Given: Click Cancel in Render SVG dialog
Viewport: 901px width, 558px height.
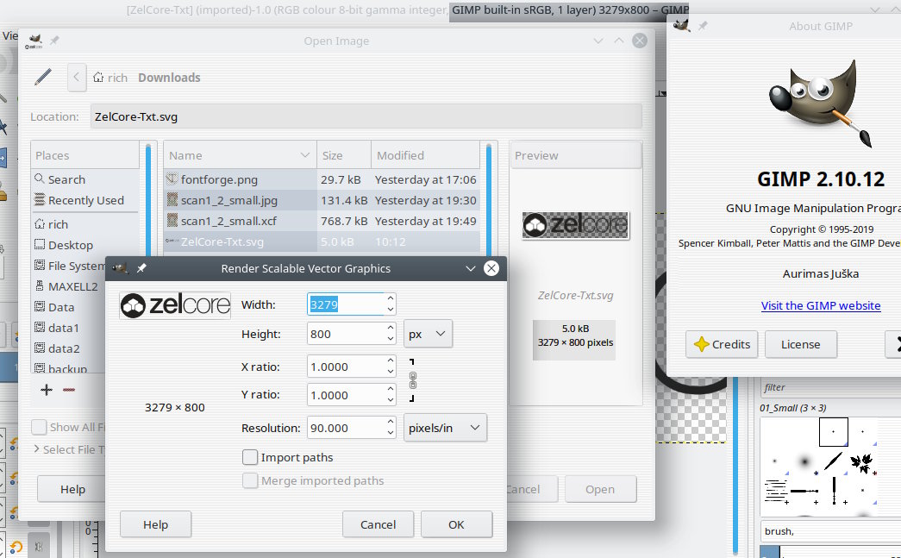Looking at the screenshot, I should tap(378, 524).
